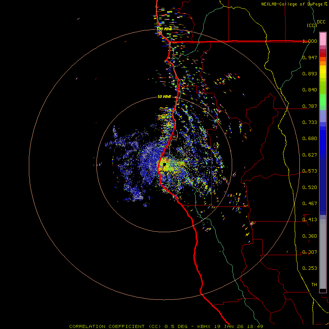Viewport: 329px width, 329px height.
Task: Click the 0.733 scale value
Action: coord(310,122)
